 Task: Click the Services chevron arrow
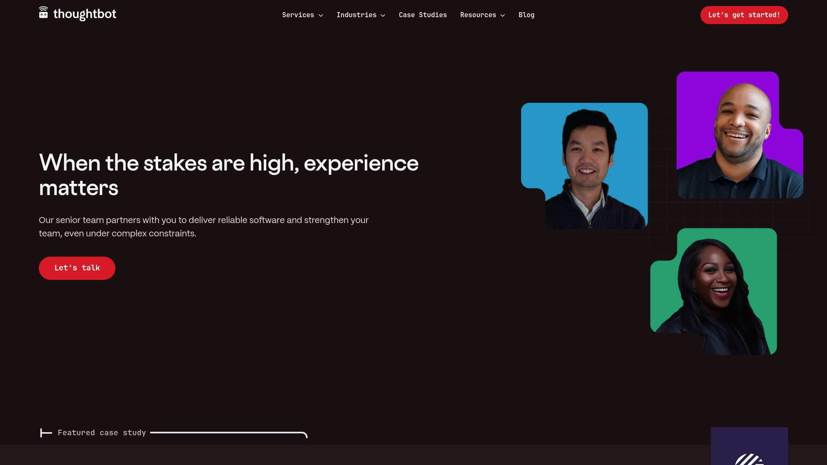[x=321, y=15]
